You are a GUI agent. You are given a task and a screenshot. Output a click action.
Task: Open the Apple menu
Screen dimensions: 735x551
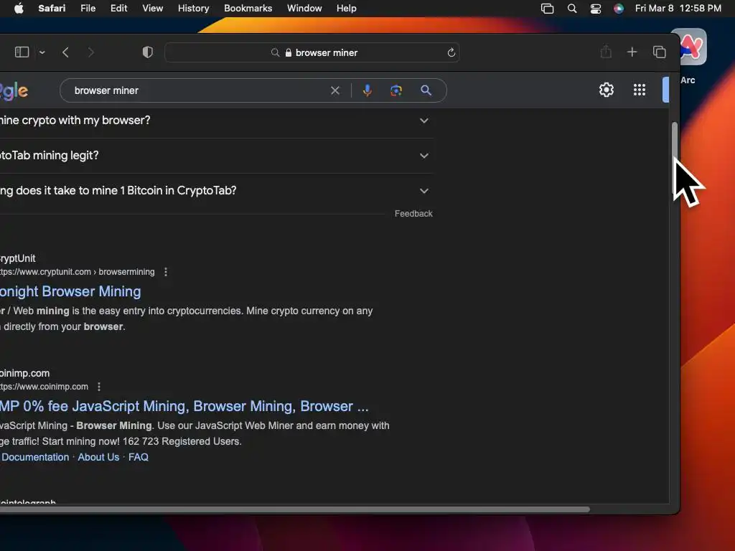19,9
